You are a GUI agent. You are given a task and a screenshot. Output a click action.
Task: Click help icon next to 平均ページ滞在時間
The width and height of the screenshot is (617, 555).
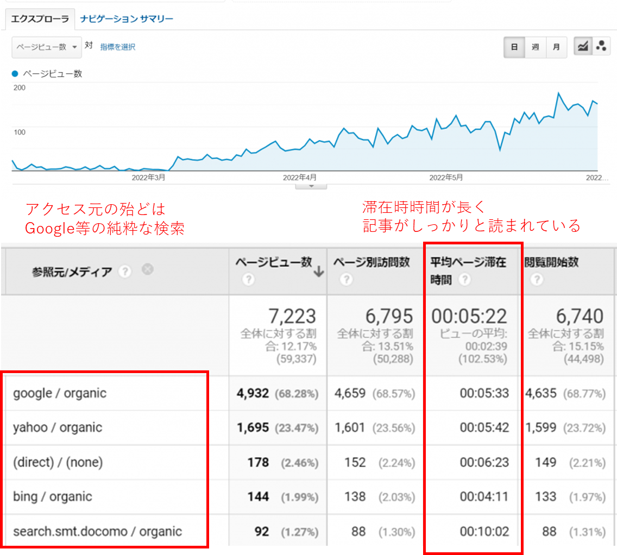[x=464, y=280]
